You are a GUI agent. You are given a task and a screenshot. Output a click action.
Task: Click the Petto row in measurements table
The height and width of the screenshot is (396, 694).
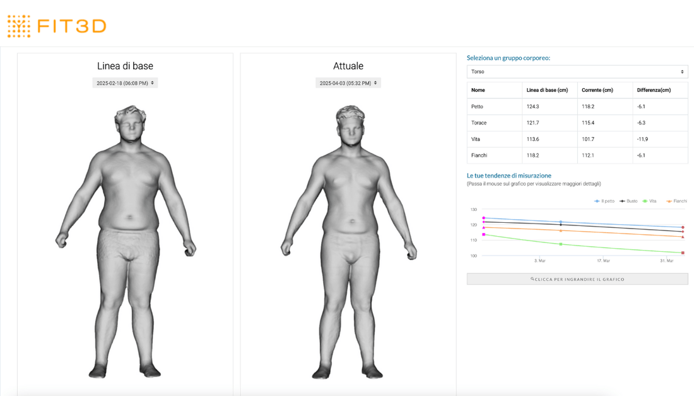point(478,106)
